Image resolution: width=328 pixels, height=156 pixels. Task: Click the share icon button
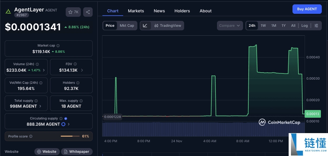coord(88,12)
